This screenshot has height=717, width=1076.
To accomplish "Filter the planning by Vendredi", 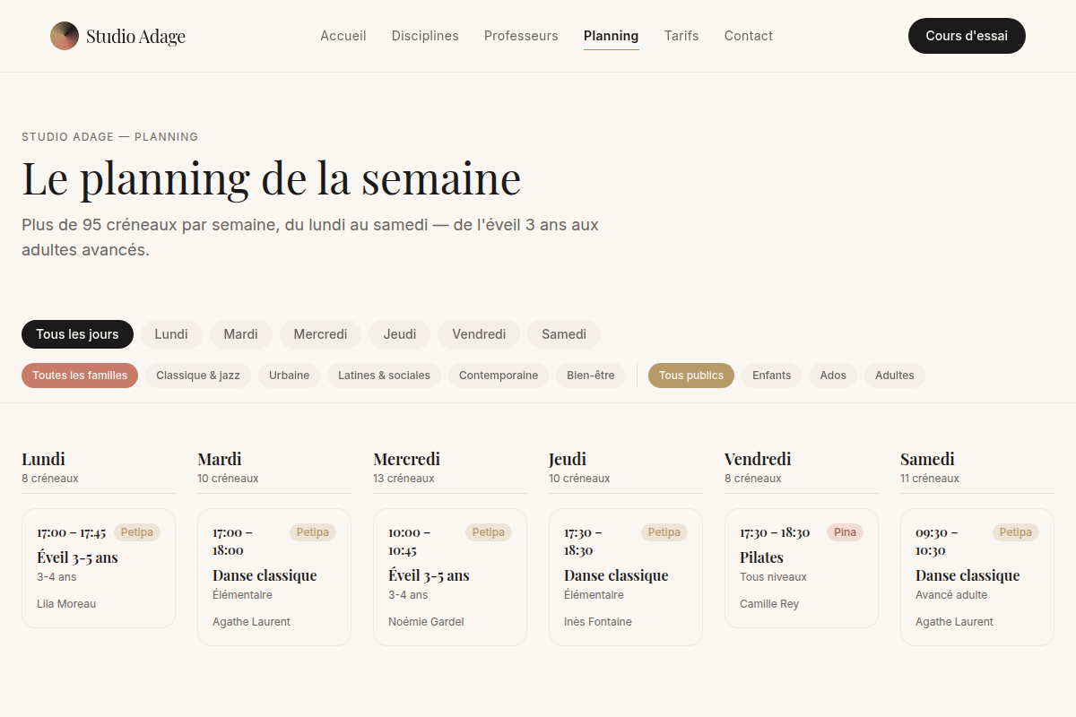I will (479, 334).
